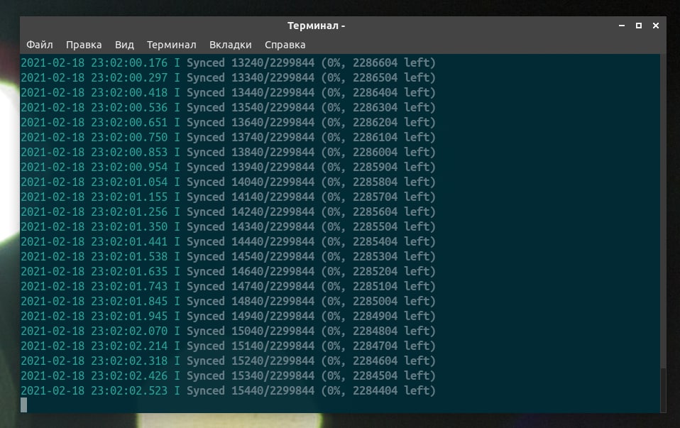Screen dimensions: 680x428
Task: Open the Терминал menu
Action: (x=171, y=45)
